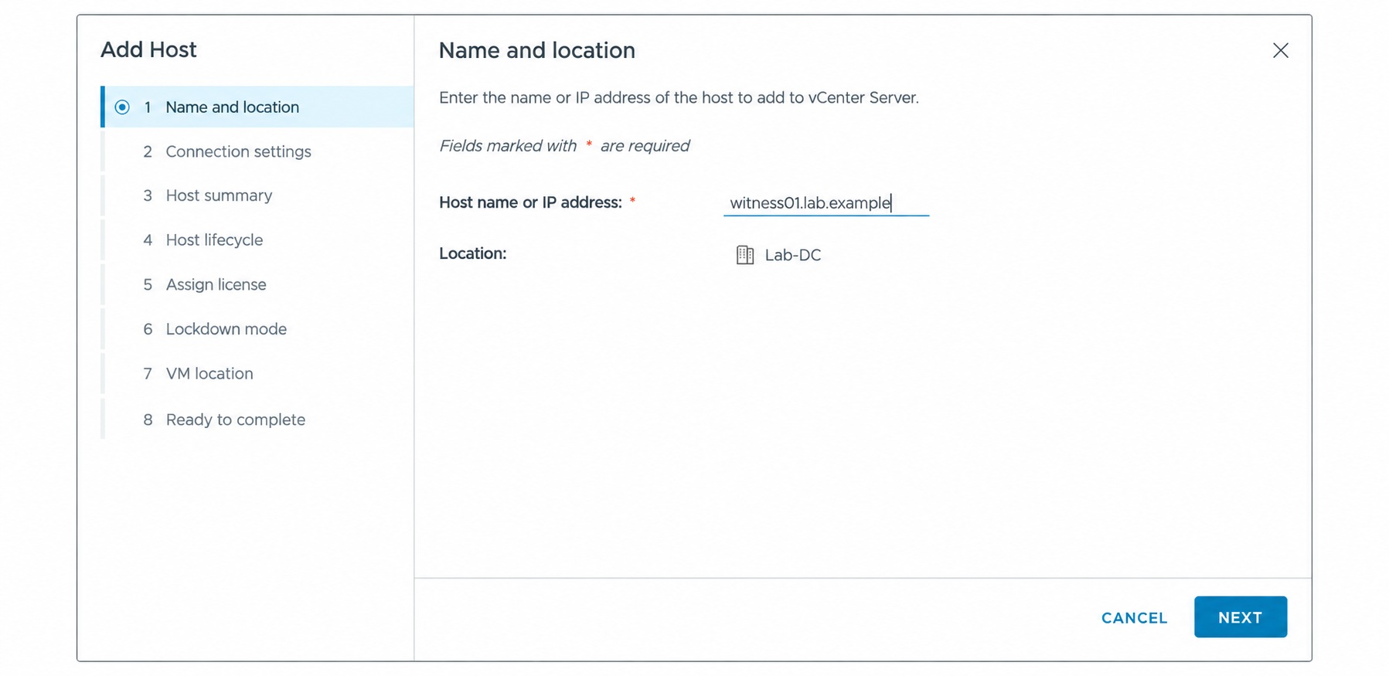This screenshot has height=676, width=1389.
Task: Go to step 3 Host summary
Action: pos(257,195)
